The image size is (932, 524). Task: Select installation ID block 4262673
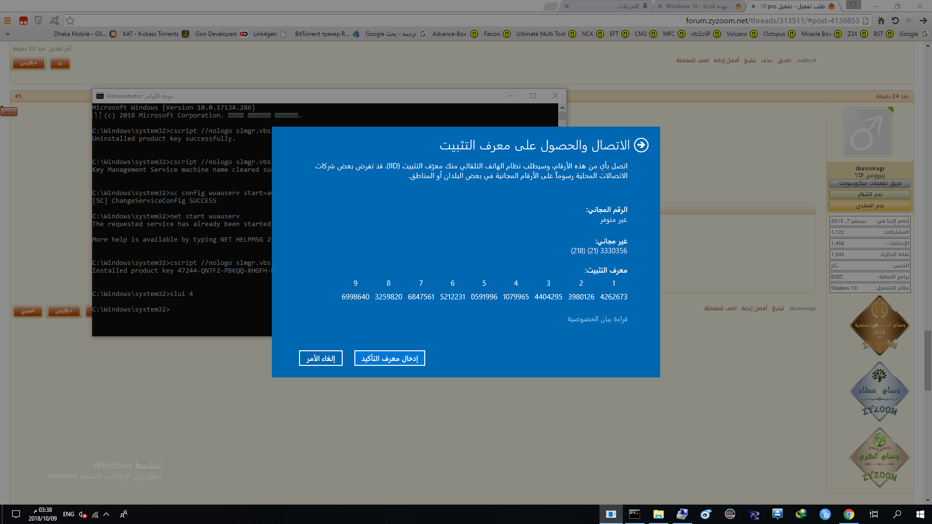pos(614,296)
